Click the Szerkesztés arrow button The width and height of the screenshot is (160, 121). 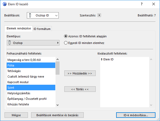[x=99, y=15]
